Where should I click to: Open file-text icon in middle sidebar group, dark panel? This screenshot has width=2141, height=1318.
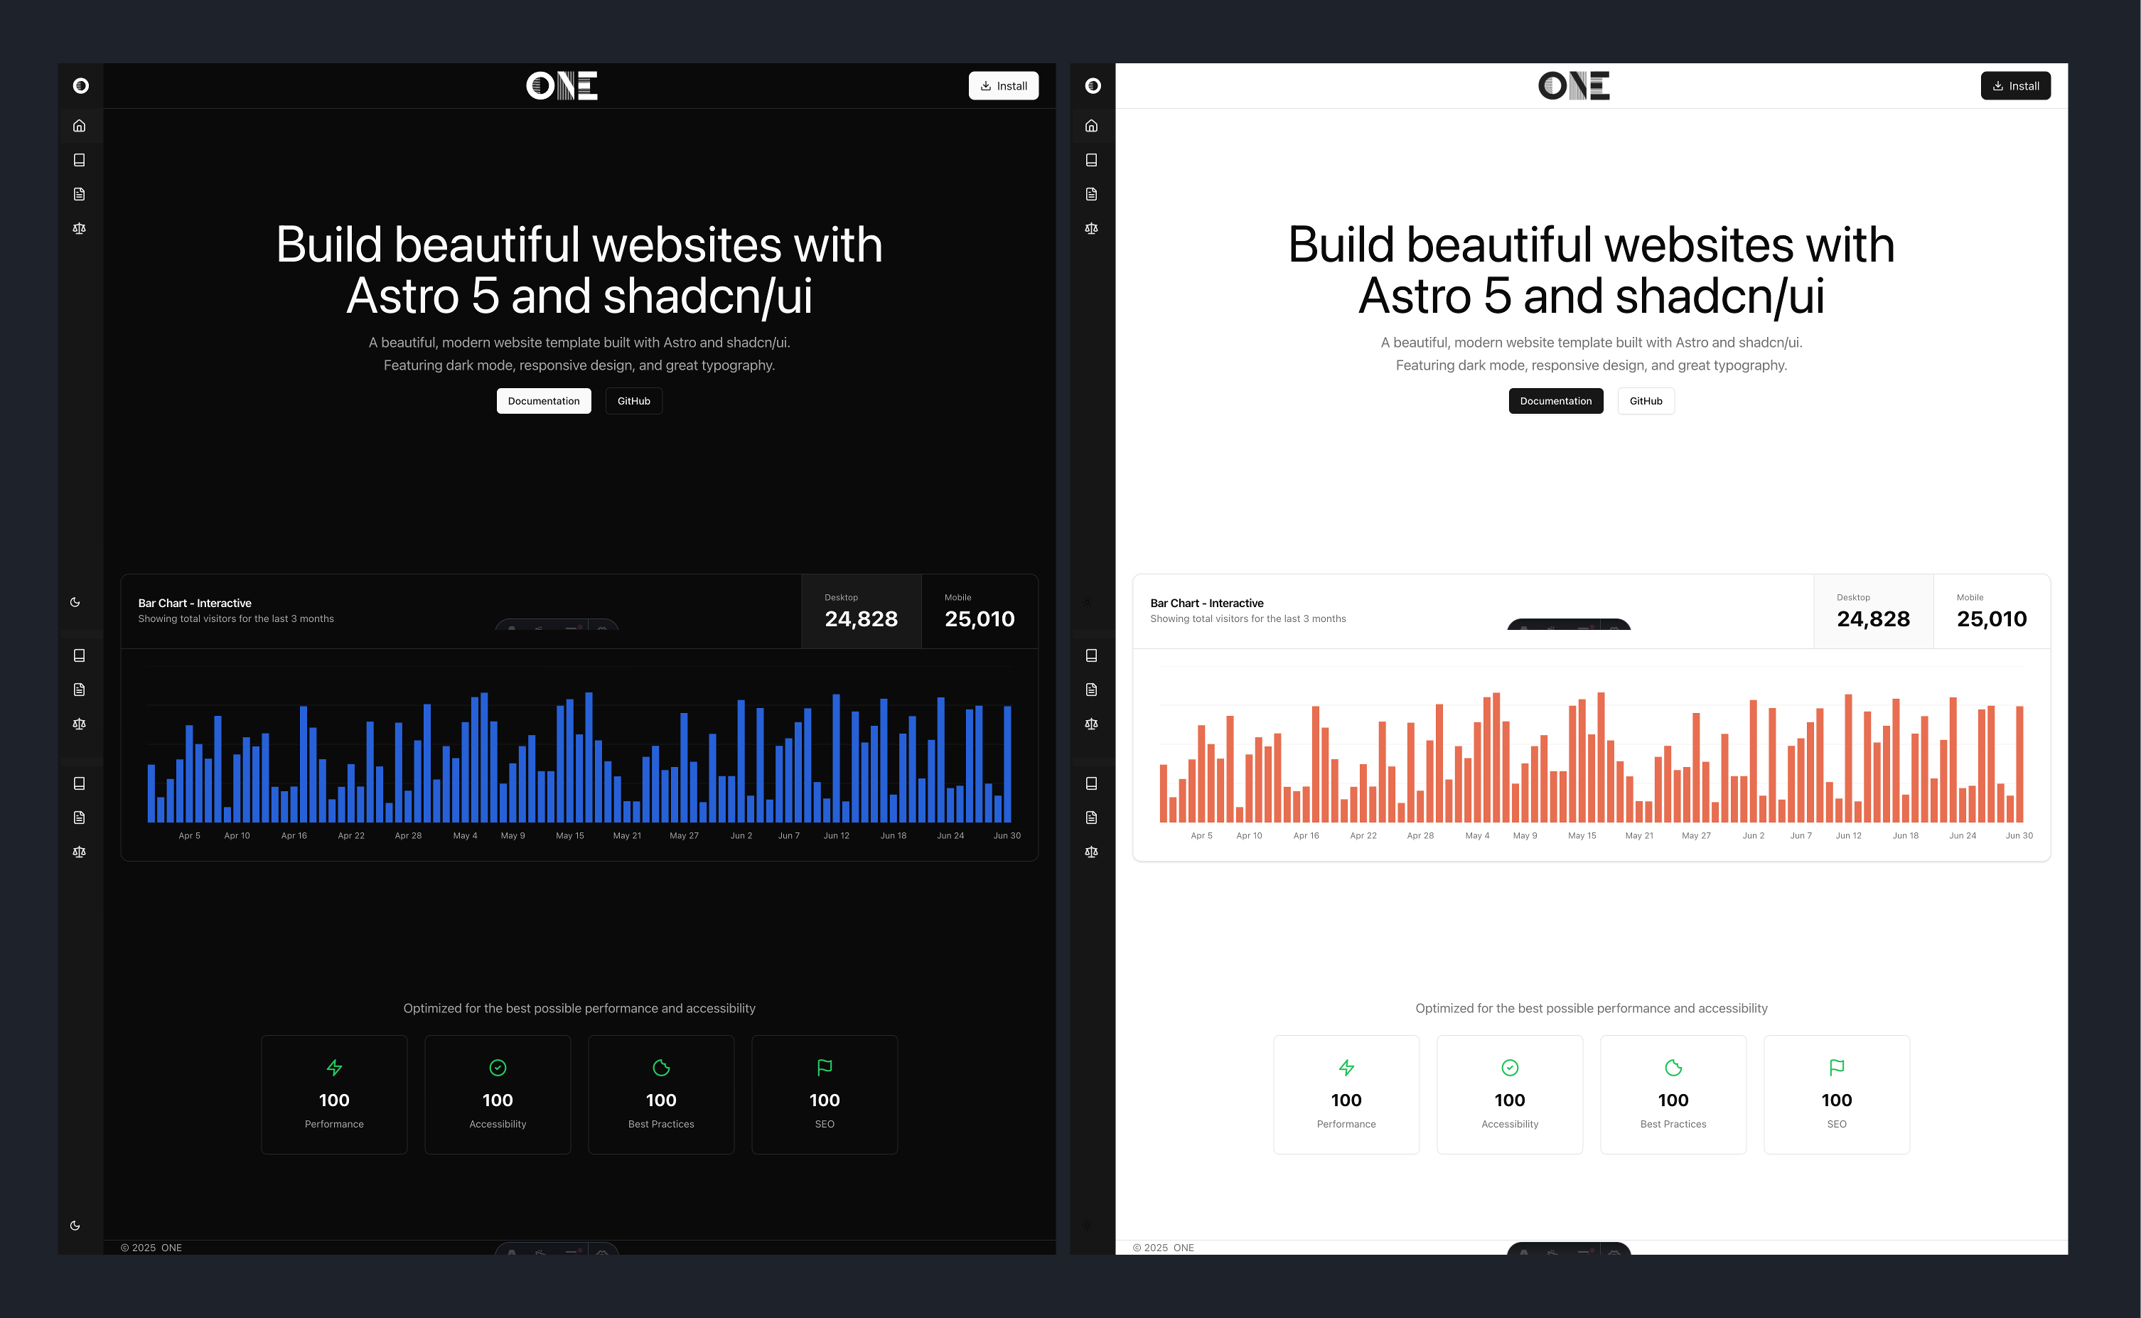(x=80, y=690)
